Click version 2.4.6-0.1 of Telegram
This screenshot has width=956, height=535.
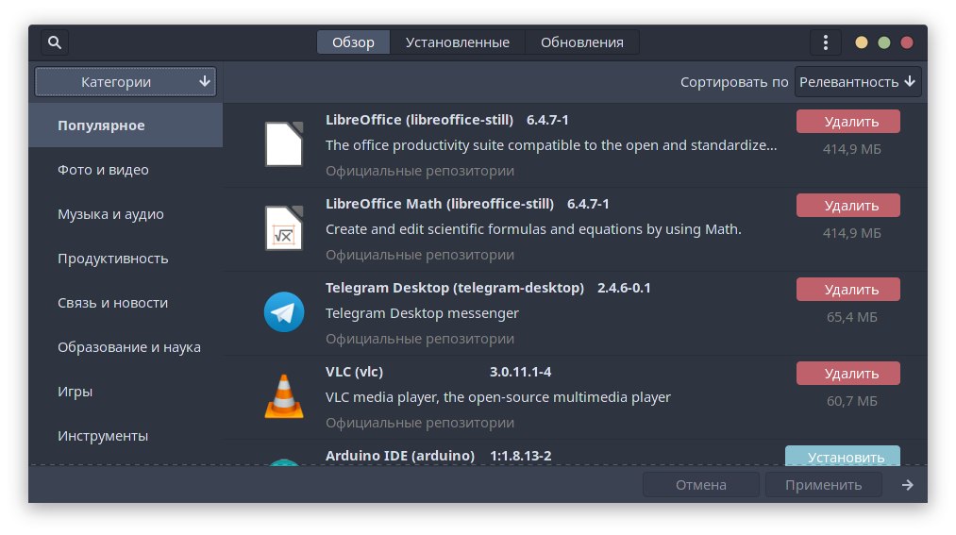(x=624, y=288)
